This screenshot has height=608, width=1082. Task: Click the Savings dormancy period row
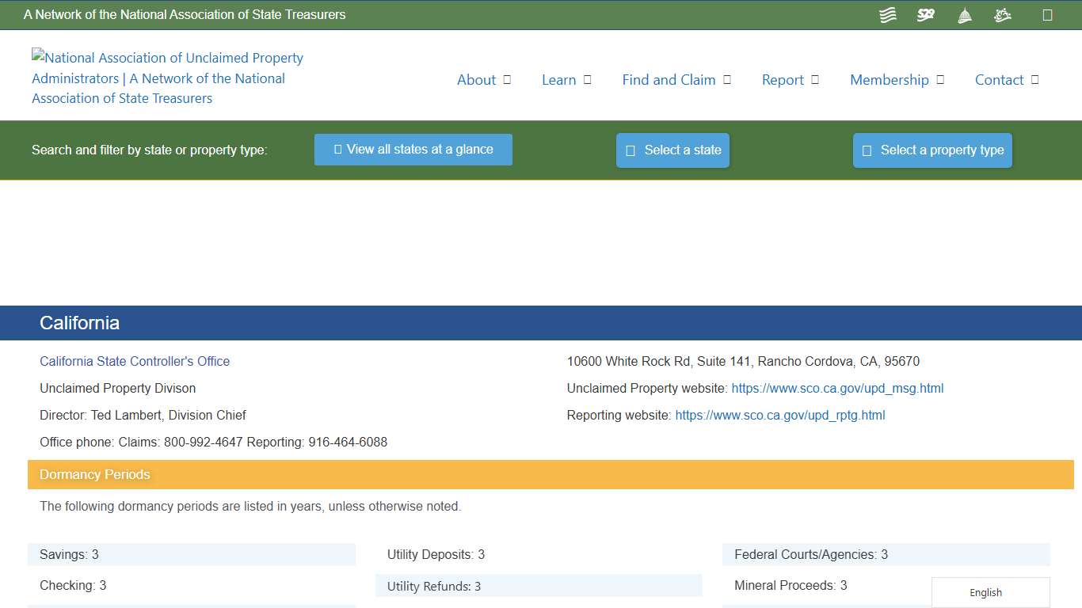[x=191, y=554]
